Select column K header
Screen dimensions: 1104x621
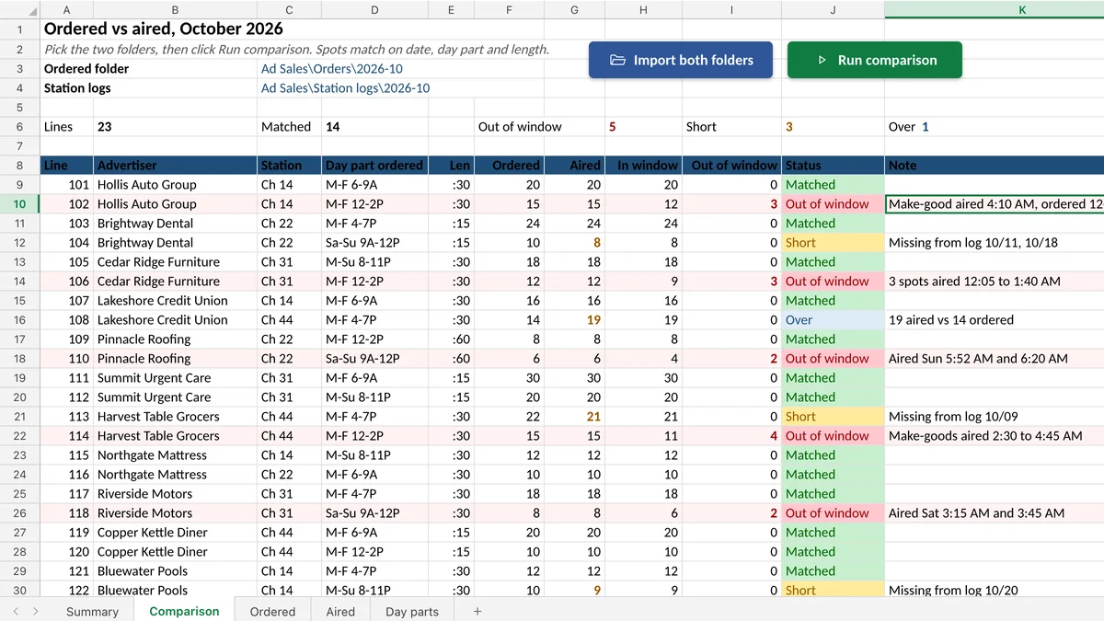(995, 9)
